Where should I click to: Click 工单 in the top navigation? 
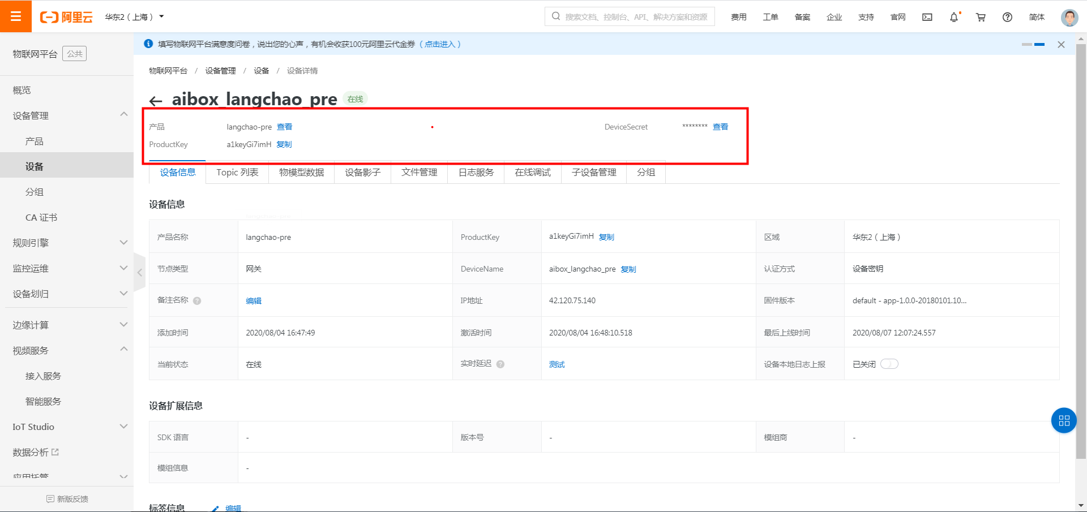coord(771,17)
